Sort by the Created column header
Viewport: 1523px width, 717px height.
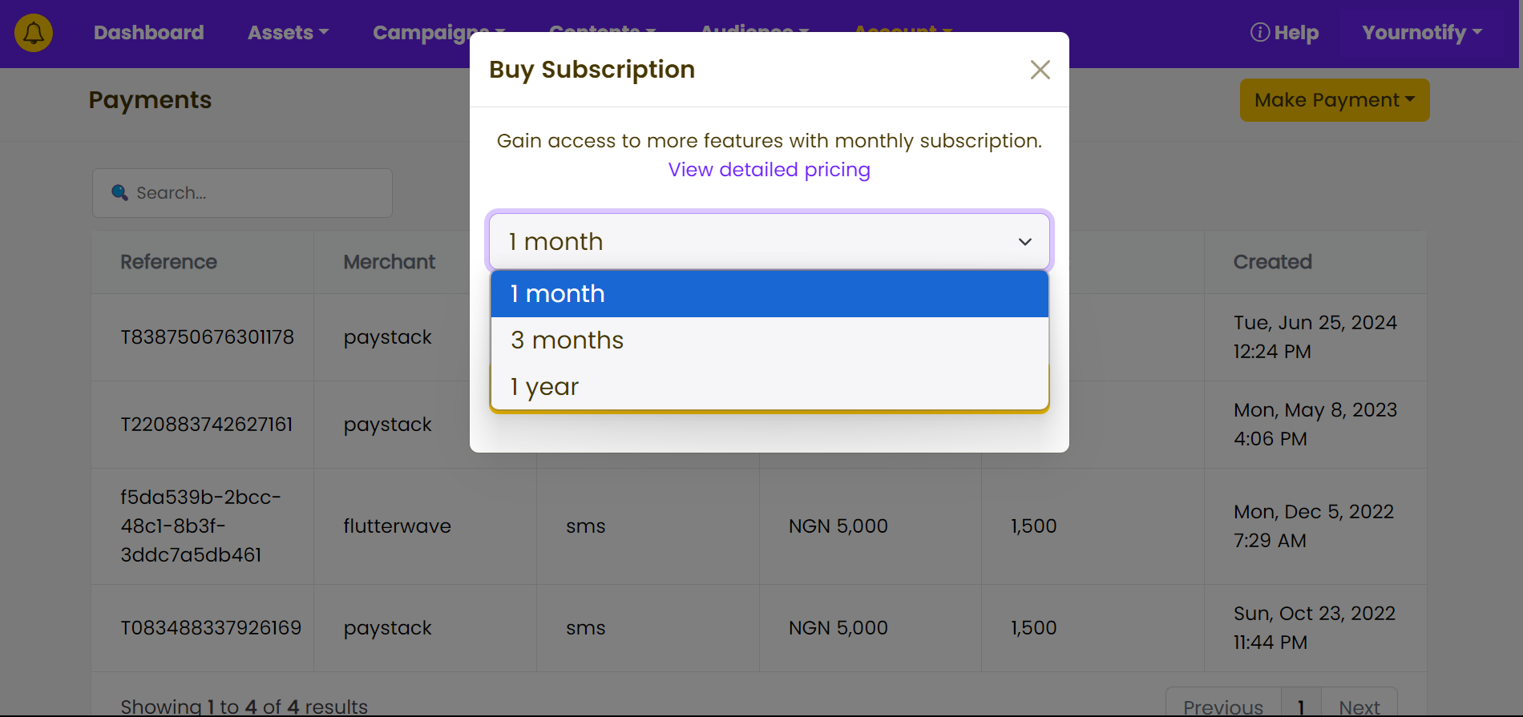1273,262
